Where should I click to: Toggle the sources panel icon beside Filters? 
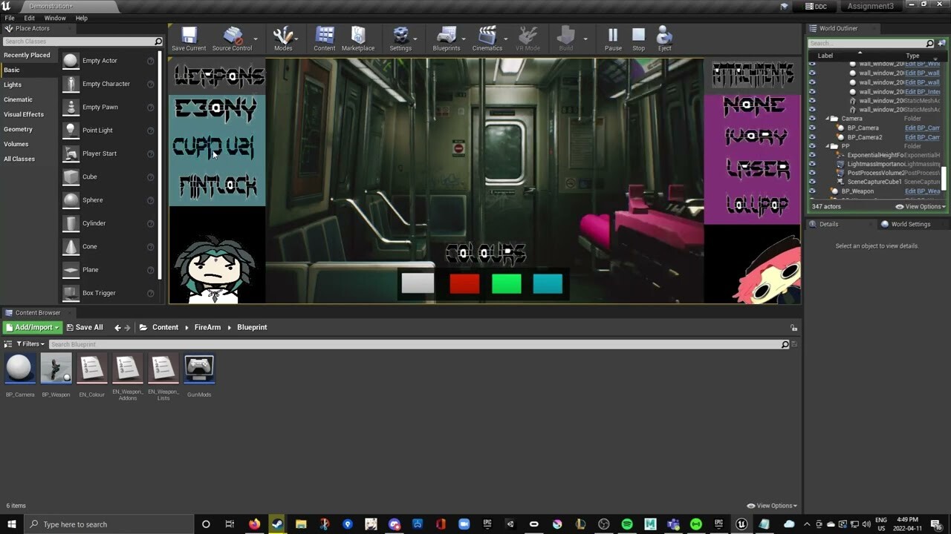(x=8, y=344)
